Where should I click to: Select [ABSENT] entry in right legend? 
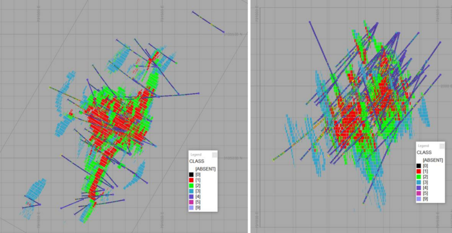click(432, 160)
